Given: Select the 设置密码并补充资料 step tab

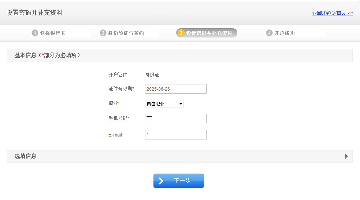Looking at the screenshot, I should click(x=209, y=33).
